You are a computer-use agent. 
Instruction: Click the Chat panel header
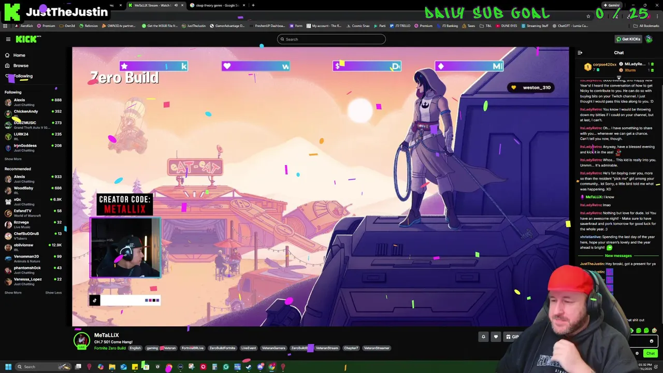pyautogui.click(x=619, y=52)
